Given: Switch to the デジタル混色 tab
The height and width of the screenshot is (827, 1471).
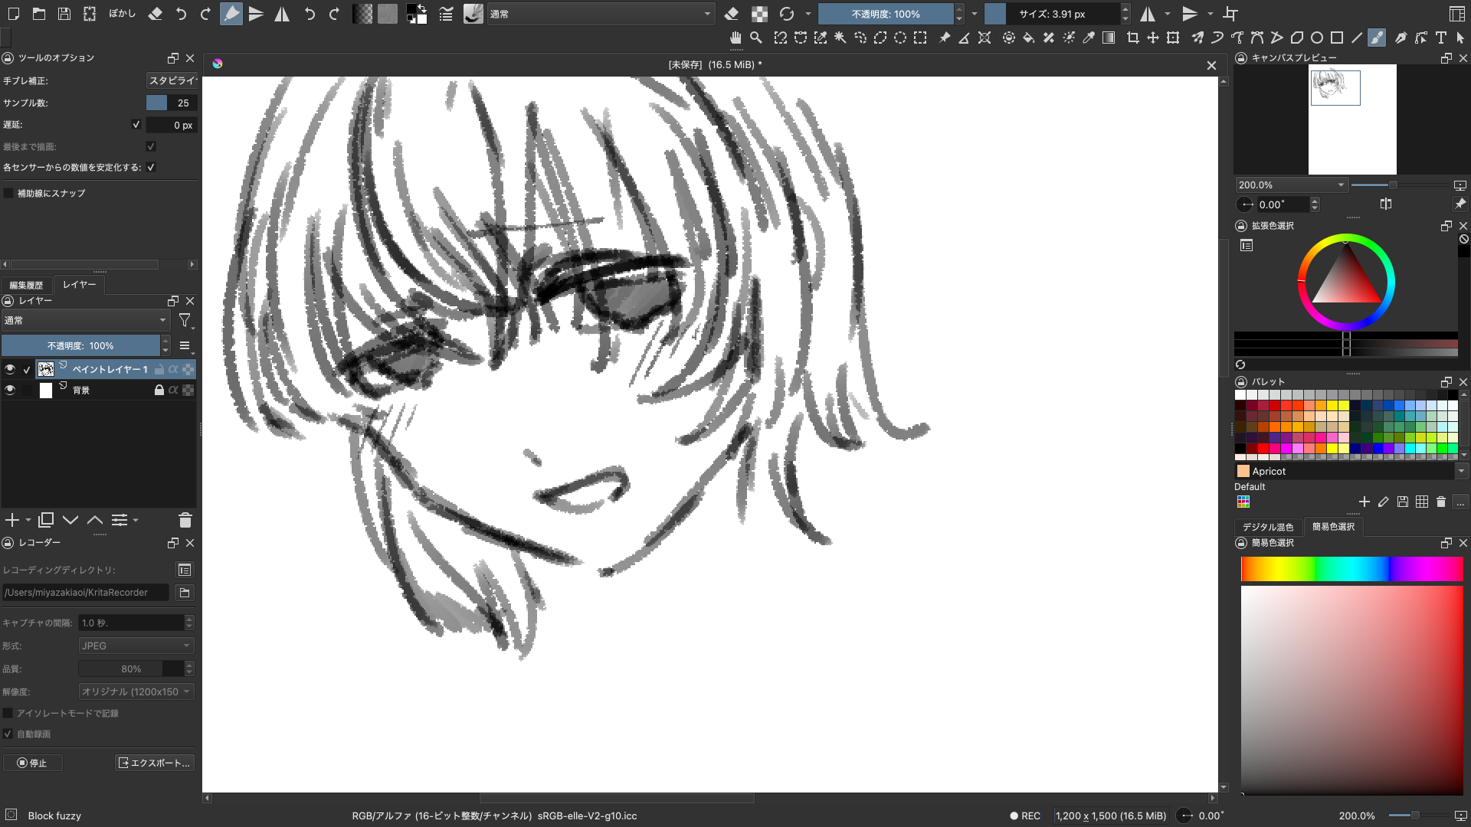Looking at the screenshot, I should (x=1267, y=527).
